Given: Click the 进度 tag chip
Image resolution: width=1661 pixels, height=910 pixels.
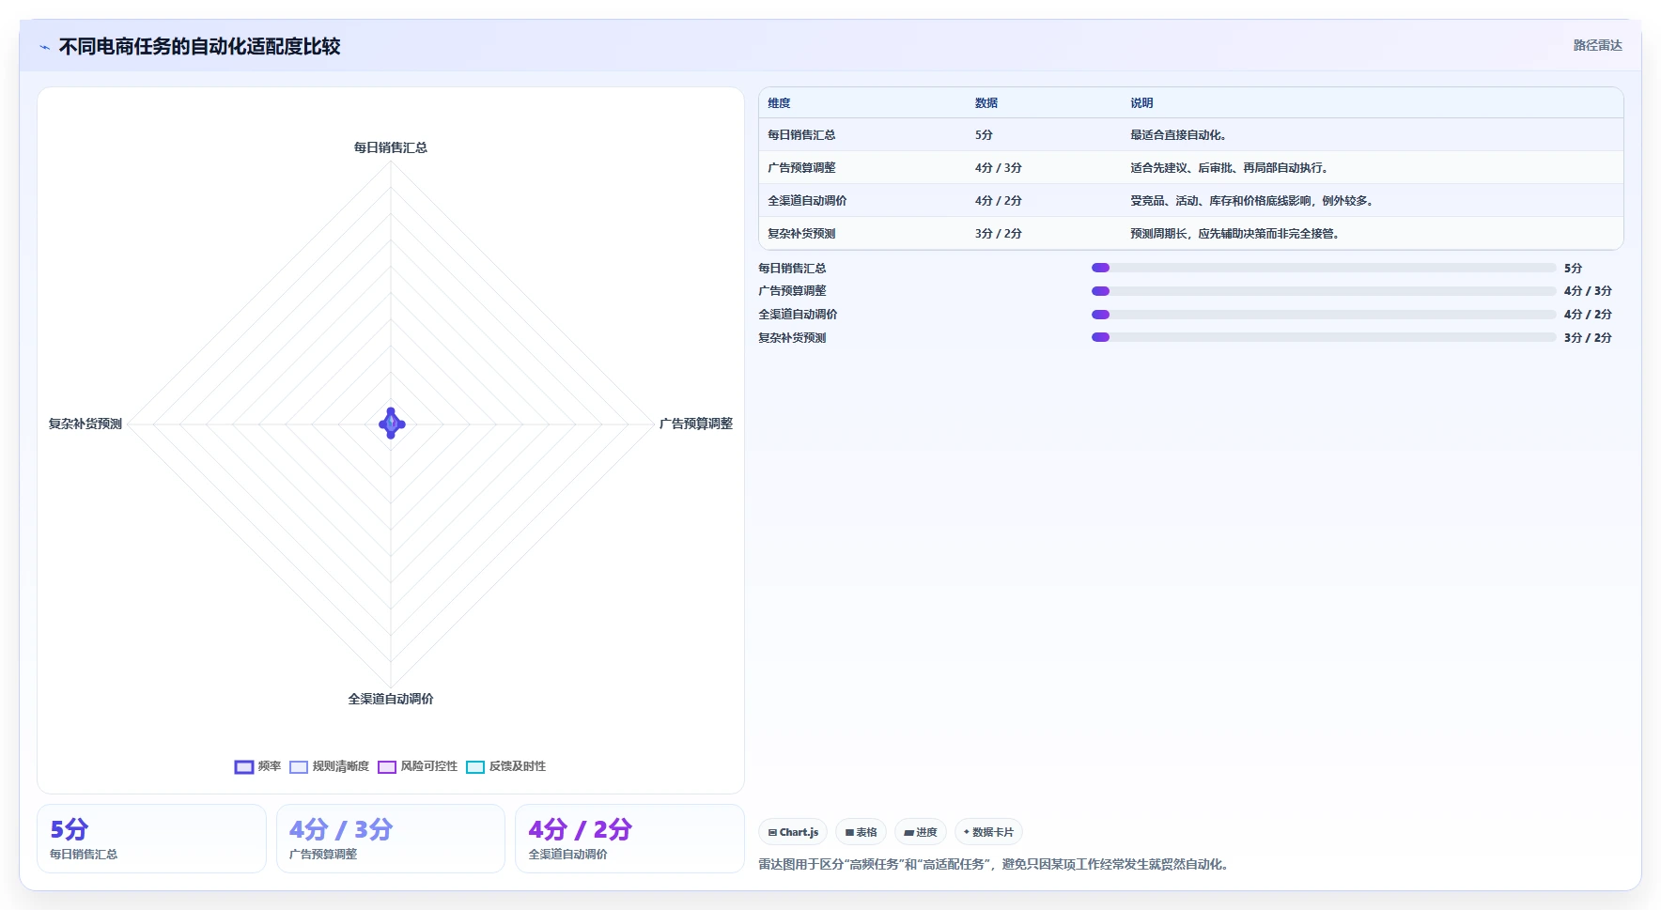Looking at the screenshot, I should click(921, 832).
